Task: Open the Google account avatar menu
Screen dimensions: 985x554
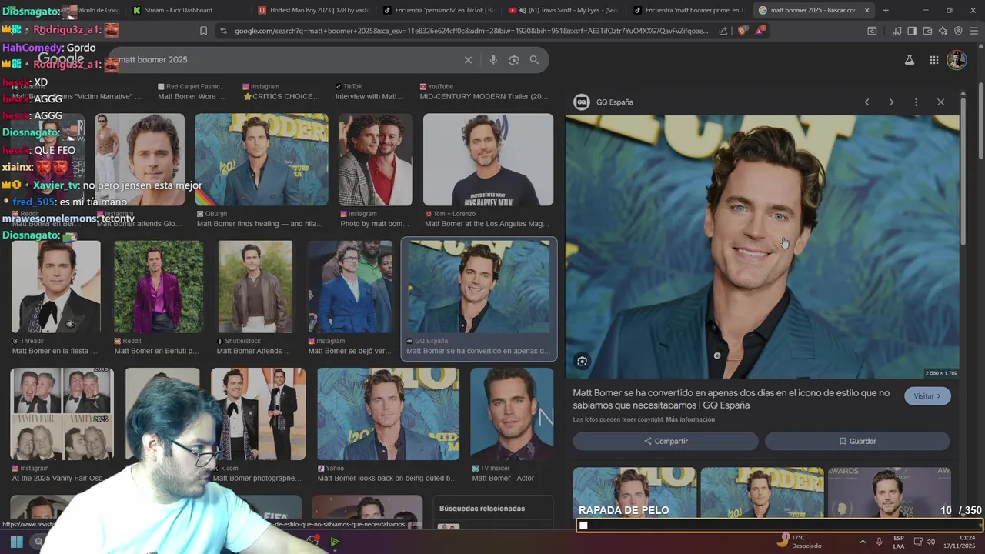Action: click(x=957, y=60)
